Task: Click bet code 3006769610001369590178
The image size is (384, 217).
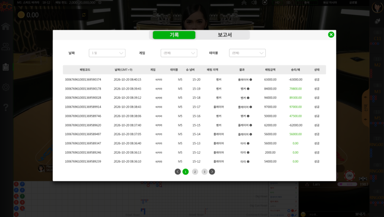Action: click(83, 89)
